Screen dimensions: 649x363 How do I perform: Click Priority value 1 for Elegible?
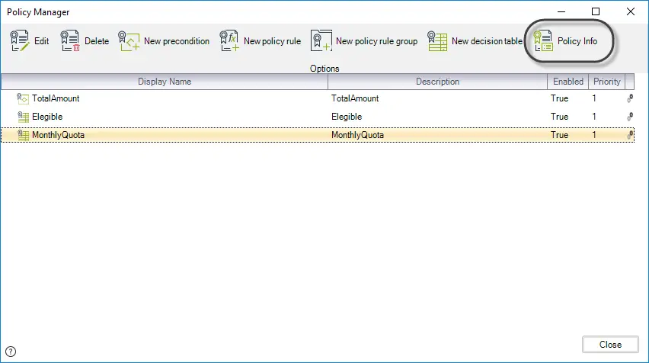click(594, 117)
